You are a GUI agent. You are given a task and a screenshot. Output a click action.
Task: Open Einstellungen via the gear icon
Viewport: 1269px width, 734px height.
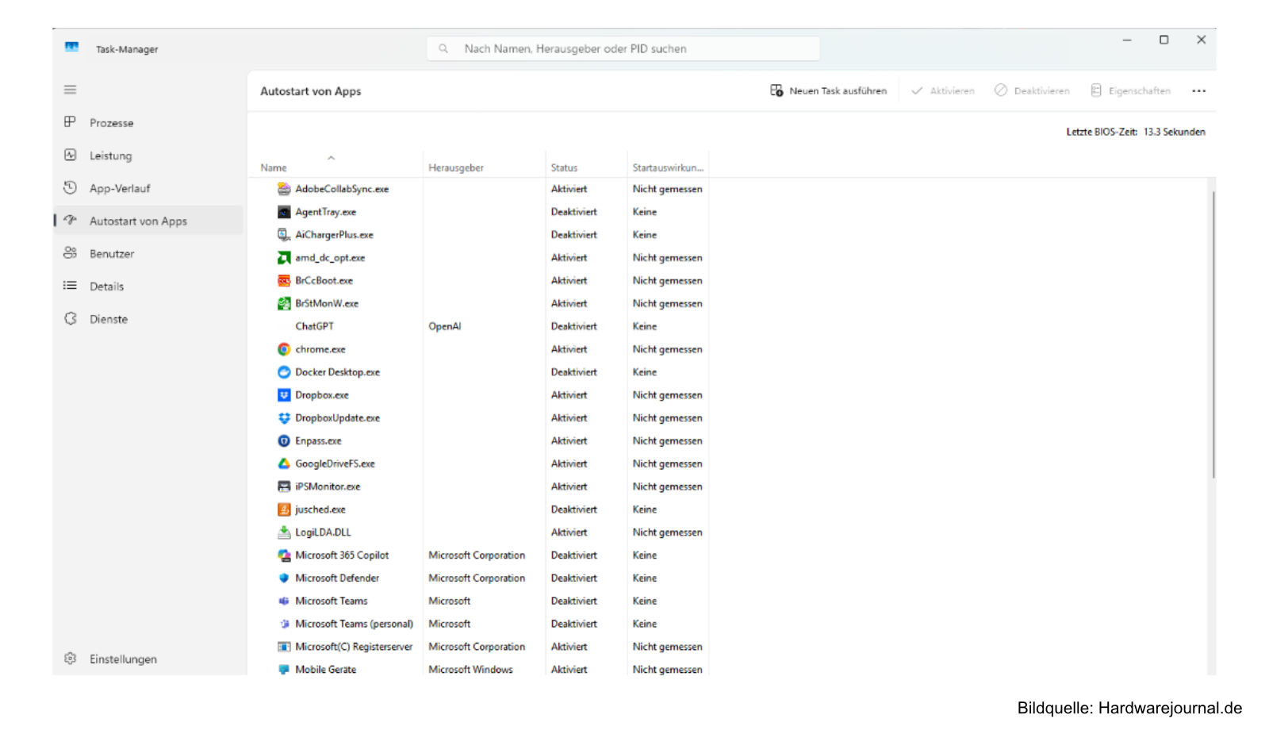pos(70,659)
